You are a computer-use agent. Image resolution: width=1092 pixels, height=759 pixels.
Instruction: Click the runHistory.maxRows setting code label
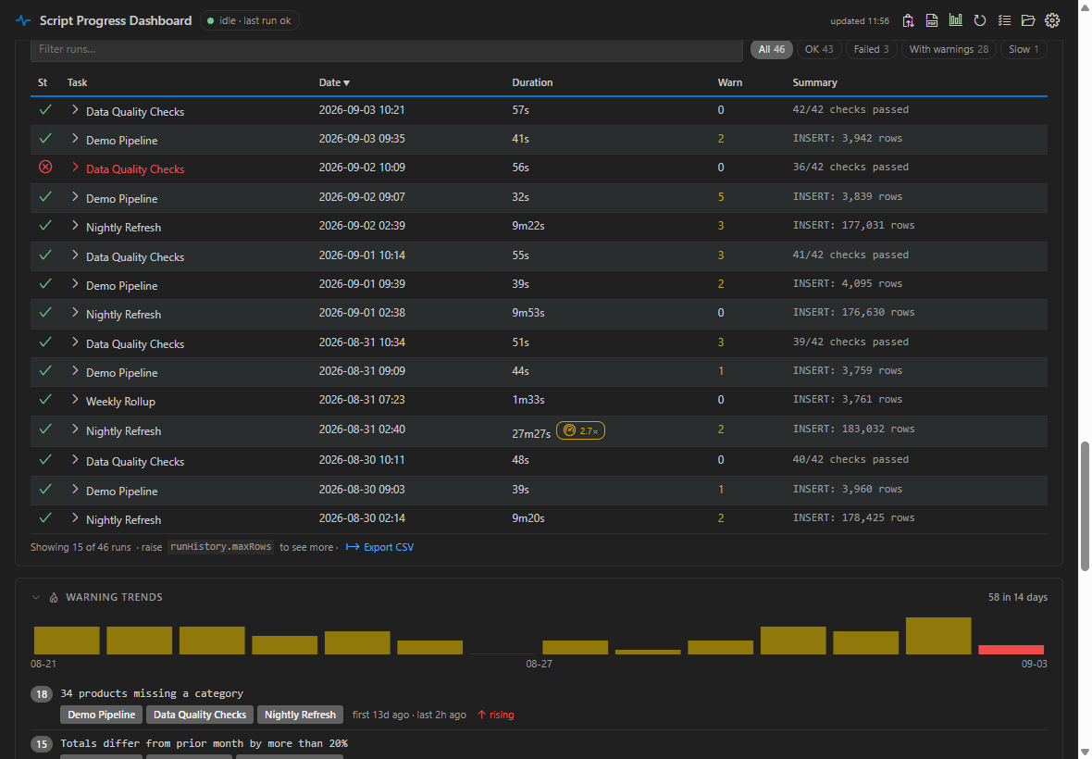pyautogui.click(x=221, y=547)
